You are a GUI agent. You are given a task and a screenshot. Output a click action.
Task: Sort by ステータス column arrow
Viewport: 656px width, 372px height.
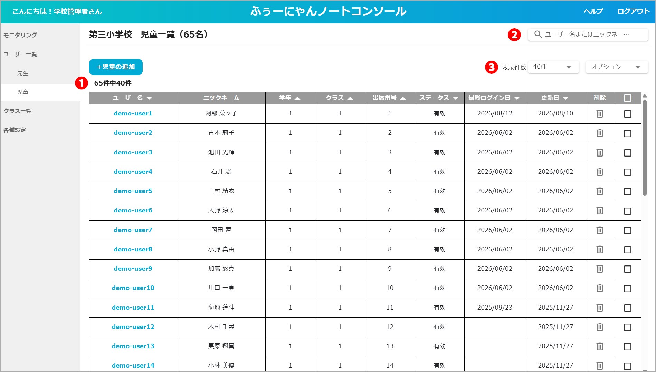[x=456, y=98]
